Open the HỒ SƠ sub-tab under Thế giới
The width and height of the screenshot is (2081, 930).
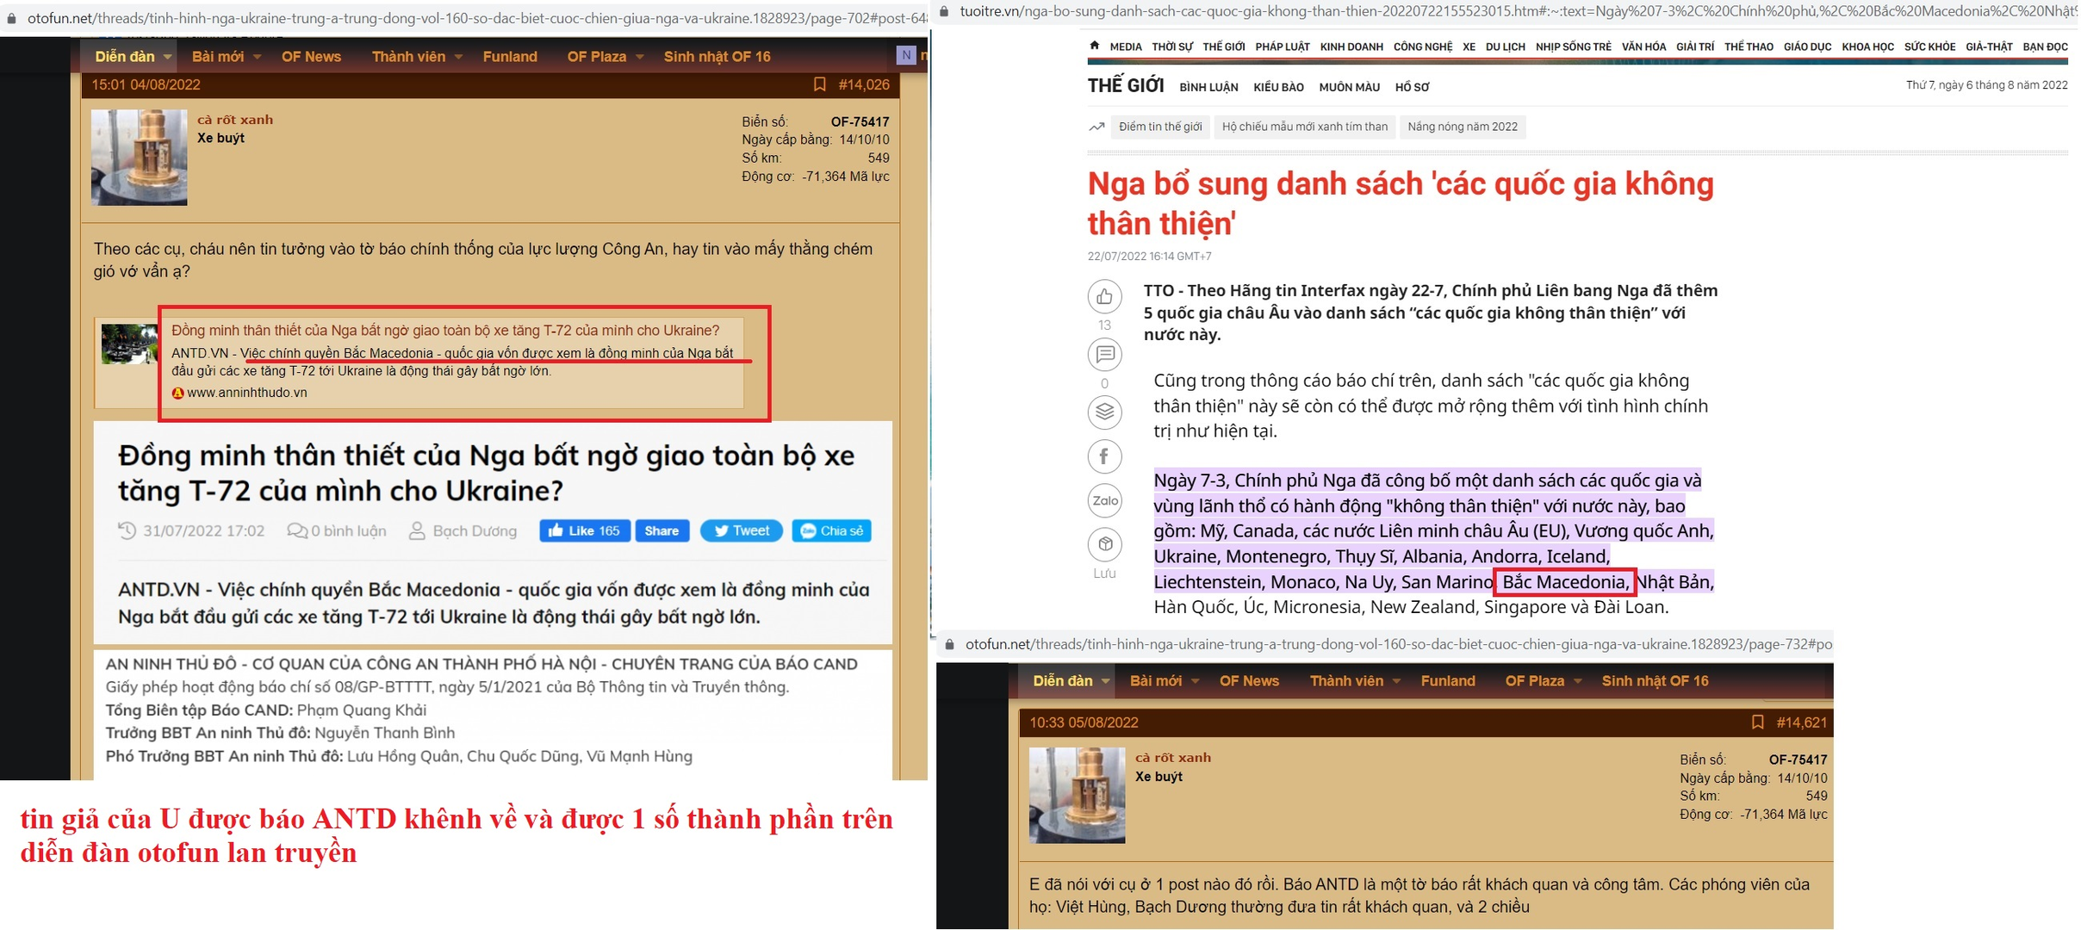pos(1412,87)
